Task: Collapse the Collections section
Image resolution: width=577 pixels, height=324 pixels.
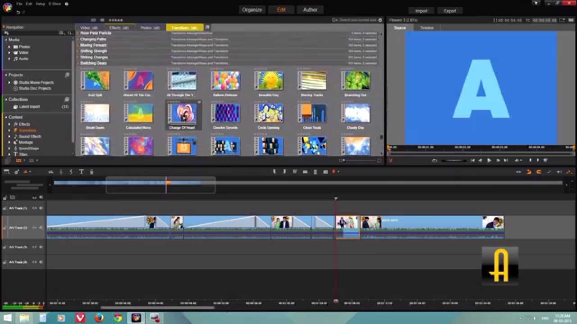Action: [6, 99]
